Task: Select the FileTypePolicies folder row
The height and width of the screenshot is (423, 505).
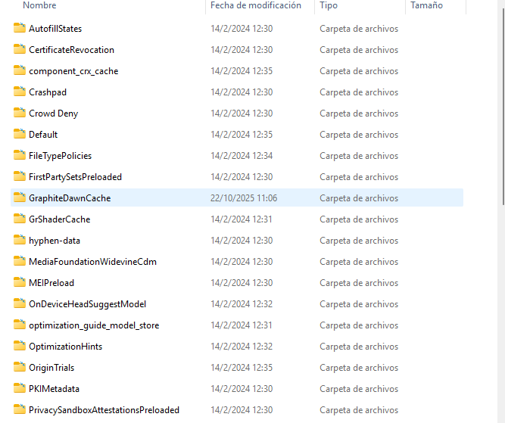Action: click(x=60, y=156)
